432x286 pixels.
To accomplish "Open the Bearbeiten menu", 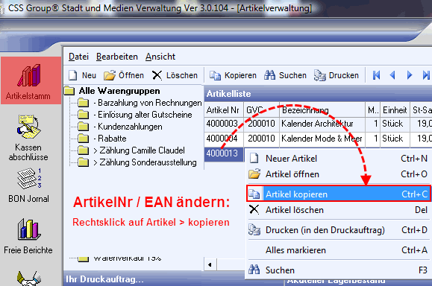I will [117, 57].
